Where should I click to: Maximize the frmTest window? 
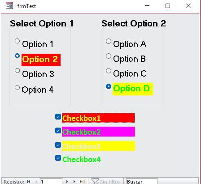(x=168, y=6)
